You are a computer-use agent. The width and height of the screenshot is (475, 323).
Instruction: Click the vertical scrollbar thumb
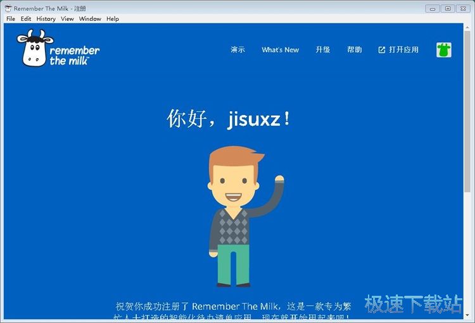point(467,111)
